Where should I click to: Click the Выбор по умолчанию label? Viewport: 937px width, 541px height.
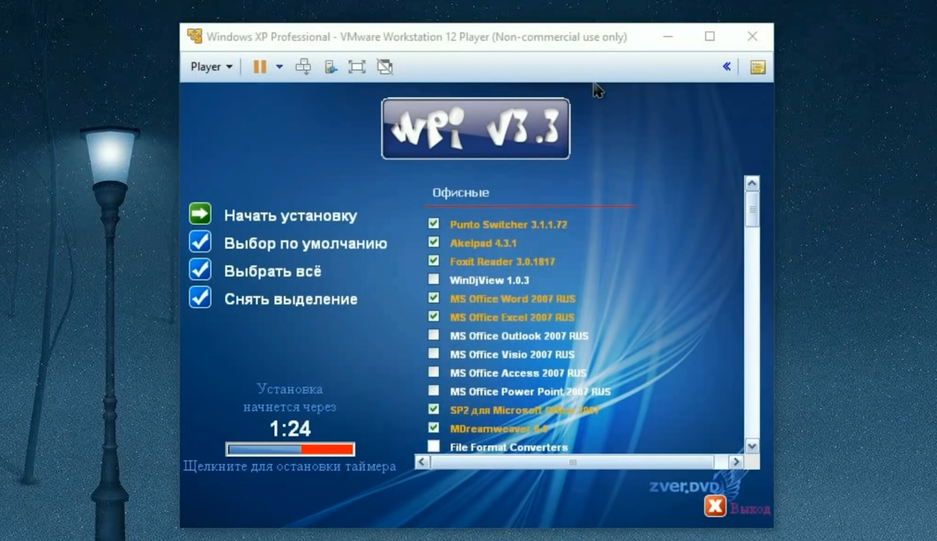306,244
